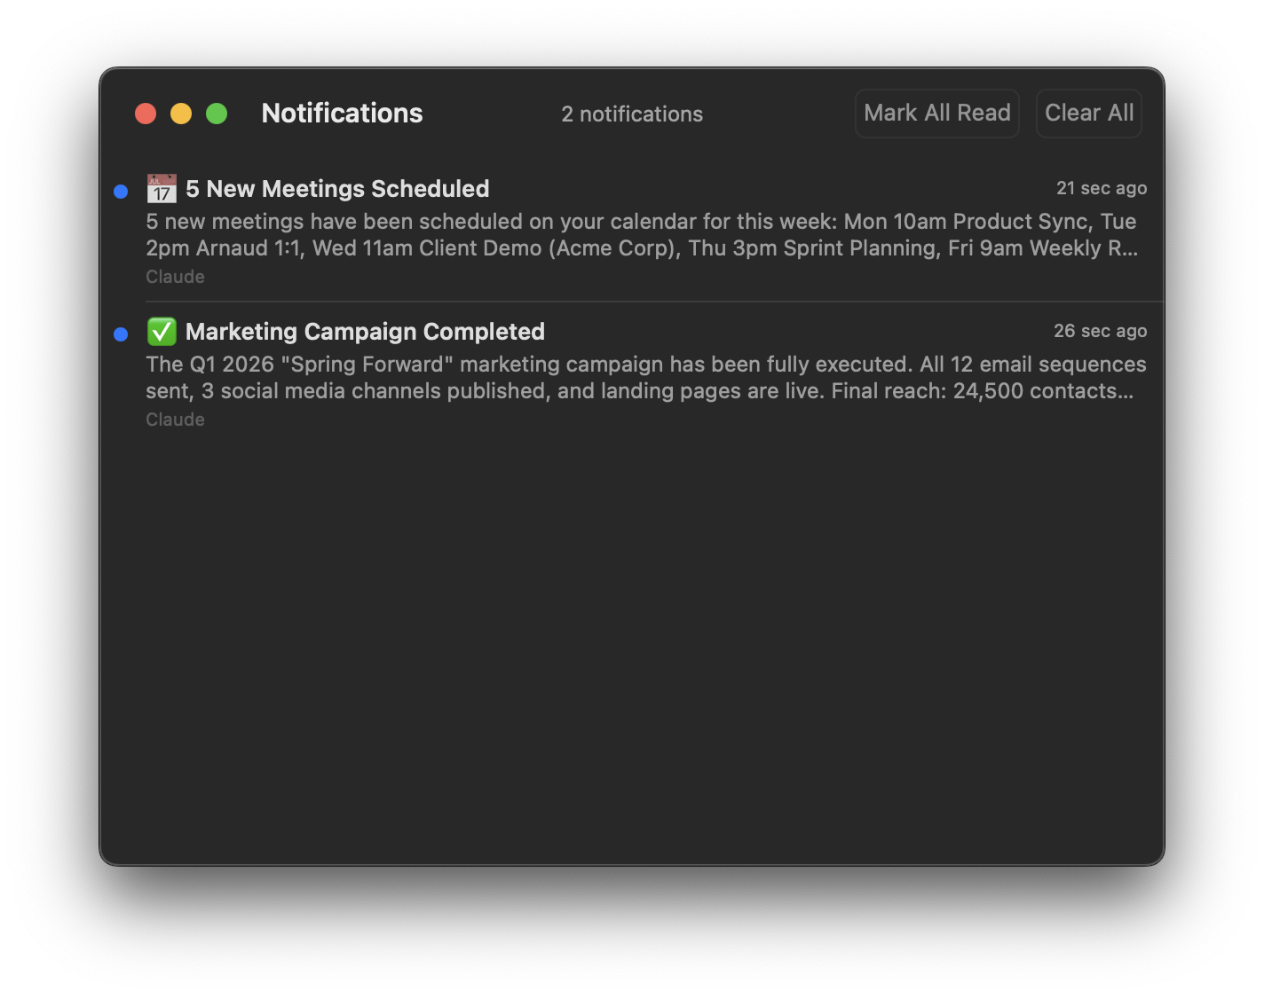Click the 21 sec ago timestamp
Image resolution: width=1264 pixels, height=997 pixels.
click(1102, 188)
